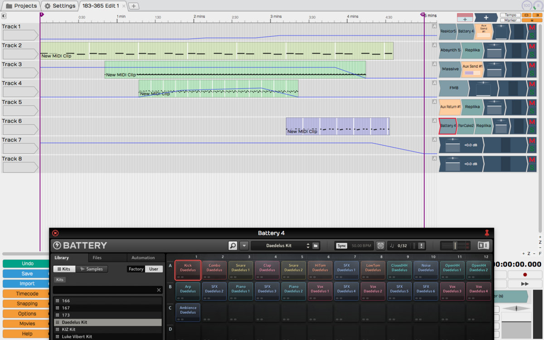Click the Battery search magnifier icon

(233, 246)
